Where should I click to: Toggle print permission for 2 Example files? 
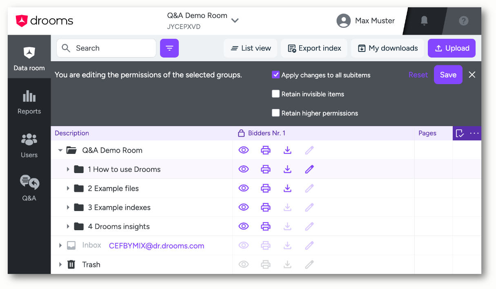coord(266,188)
